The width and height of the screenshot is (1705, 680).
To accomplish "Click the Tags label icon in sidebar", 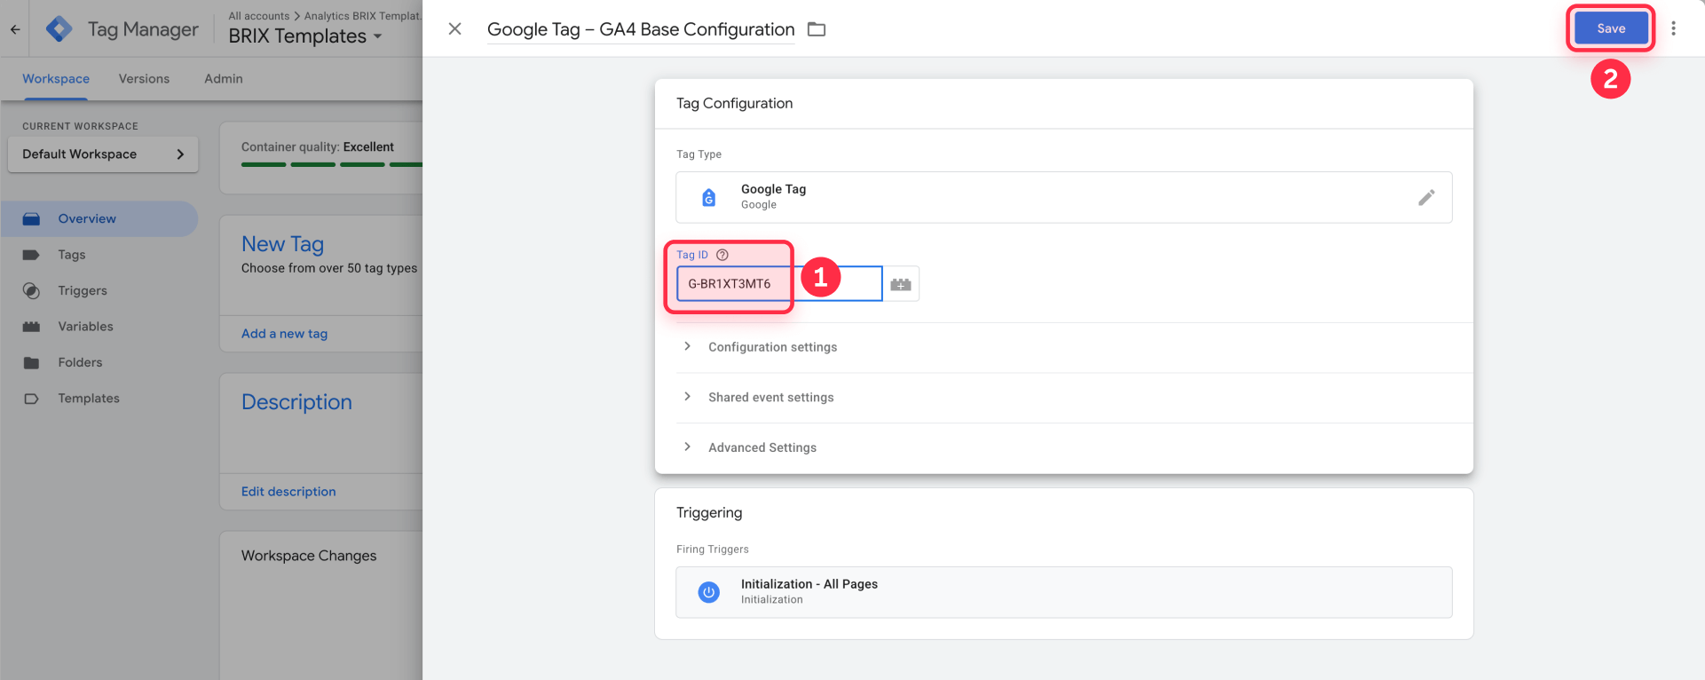I will (x=32, y=255).
